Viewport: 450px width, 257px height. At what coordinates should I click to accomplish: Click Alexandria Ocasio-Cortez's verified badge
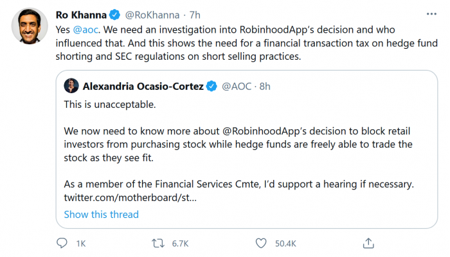[212, 87]
